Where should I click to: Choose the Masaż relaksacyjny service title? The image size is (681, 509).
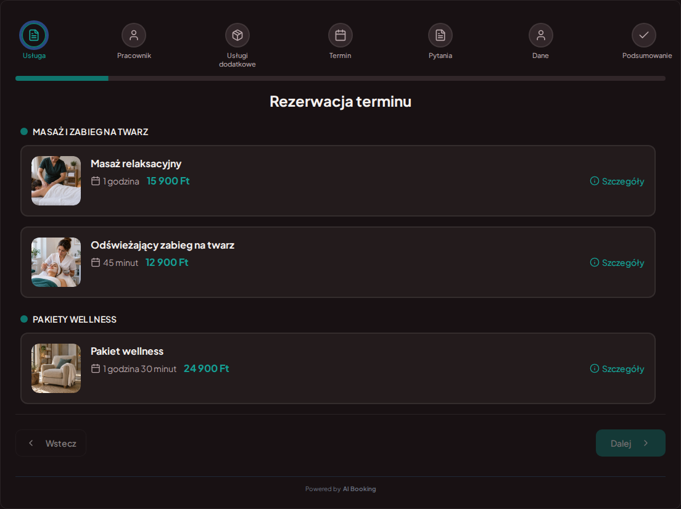[136, 163]
